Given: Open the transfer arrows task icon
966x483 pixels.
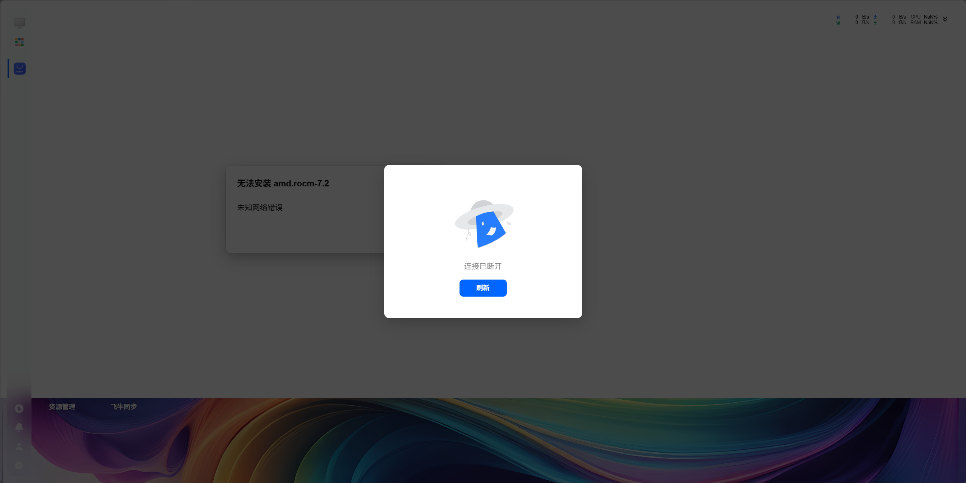Looking at the screenshot, I should 19,408.
